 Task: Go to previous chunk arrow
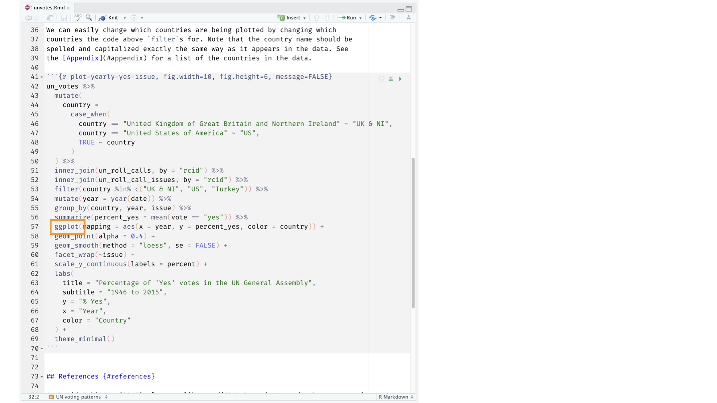click(317, 18)
